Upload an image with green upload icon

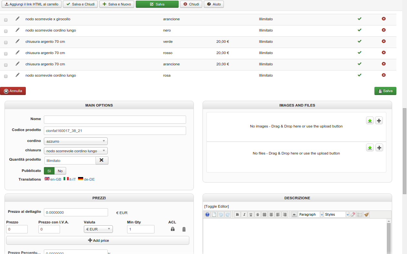pyautogui.click(x=370, y=121)
